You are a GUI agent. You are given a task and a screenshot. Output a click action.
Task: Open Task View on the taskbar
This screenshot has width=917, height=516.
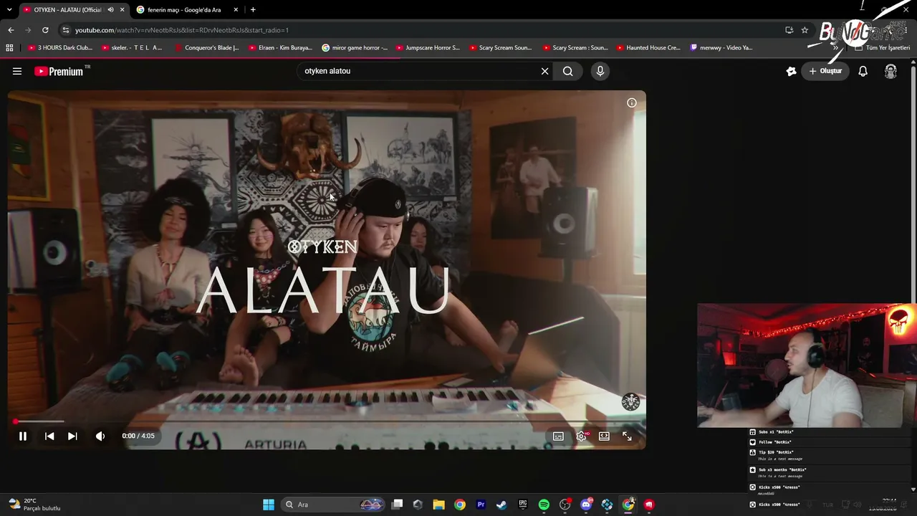[398, 505]
